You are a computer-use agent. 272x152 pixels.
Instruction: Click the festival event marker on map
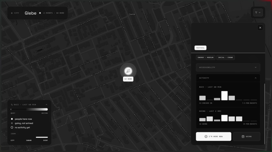point(128,71)
